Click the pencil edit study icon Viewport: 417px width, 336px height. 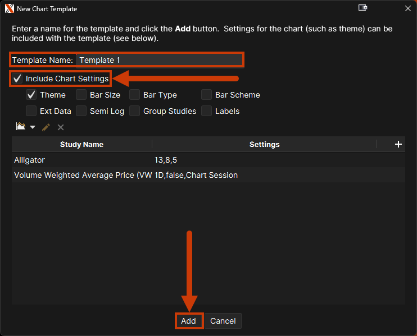coord(46,127)
